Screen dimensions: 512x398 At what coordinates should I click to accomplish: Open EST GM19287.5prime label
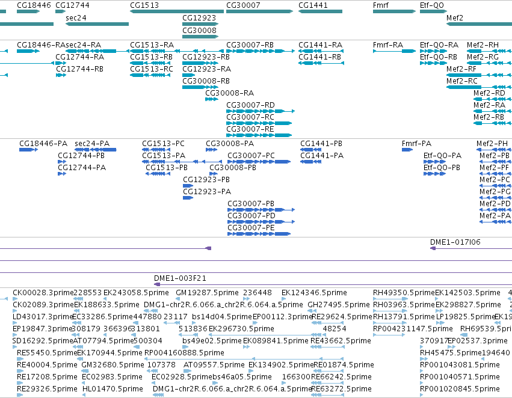207,293
